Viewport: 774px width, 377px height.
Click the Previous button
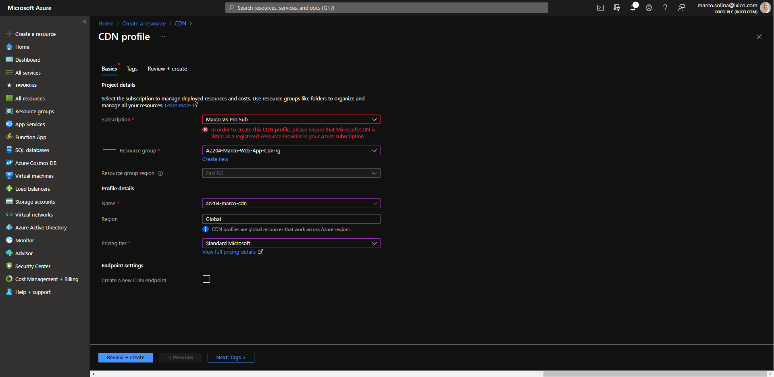[181, 358]
